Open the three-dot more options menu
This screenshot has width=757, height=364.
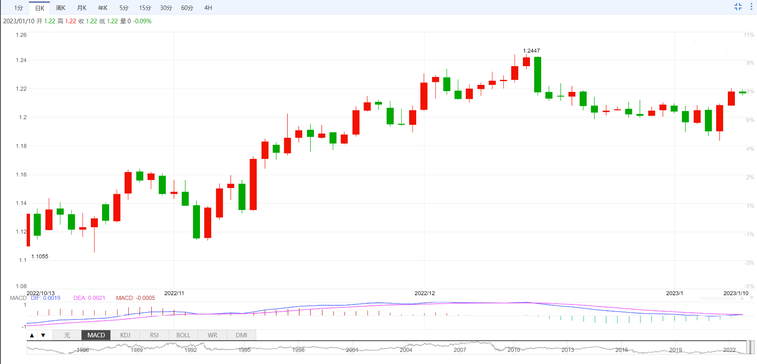(751, 7)
